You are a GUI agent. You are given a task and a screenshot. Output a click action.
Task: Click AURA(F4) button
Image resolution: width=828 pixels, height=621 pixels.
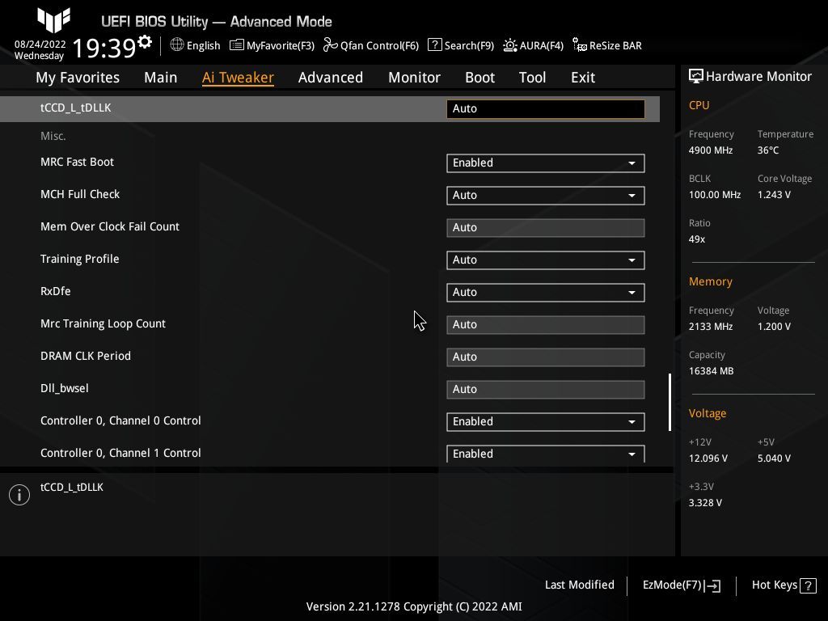(x=534, y=45)
